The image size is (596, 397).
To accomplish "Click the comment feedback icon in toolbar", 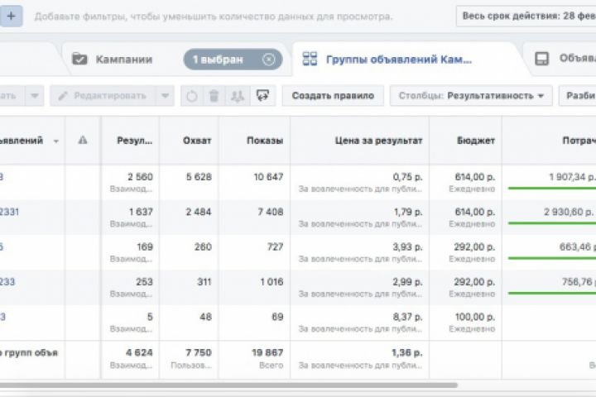I will [262, 96].
